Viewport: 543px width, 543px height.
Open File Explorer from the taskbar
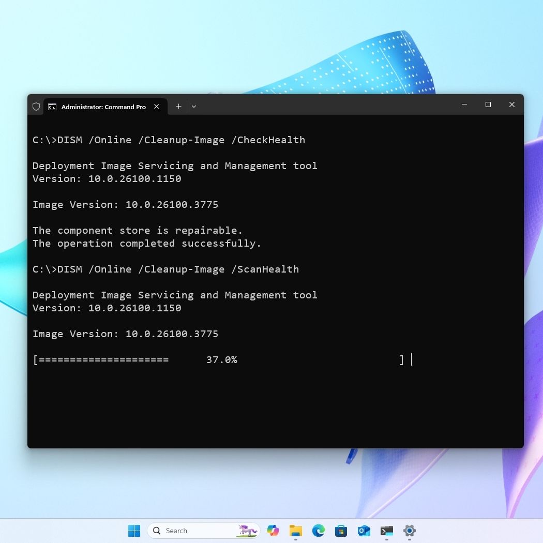point(296,531)
